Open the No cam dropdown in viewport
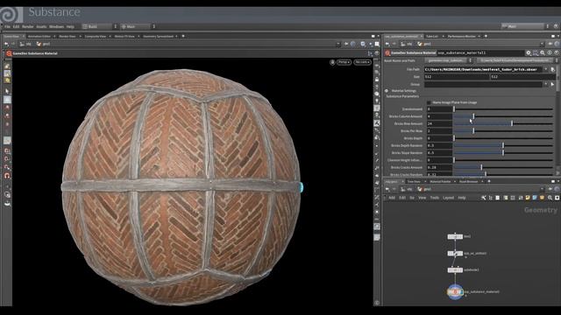 pos(362,62)
